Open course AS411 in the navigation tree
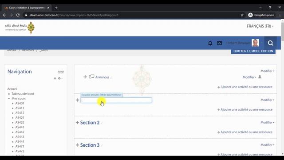 click(x=20, y=108)
